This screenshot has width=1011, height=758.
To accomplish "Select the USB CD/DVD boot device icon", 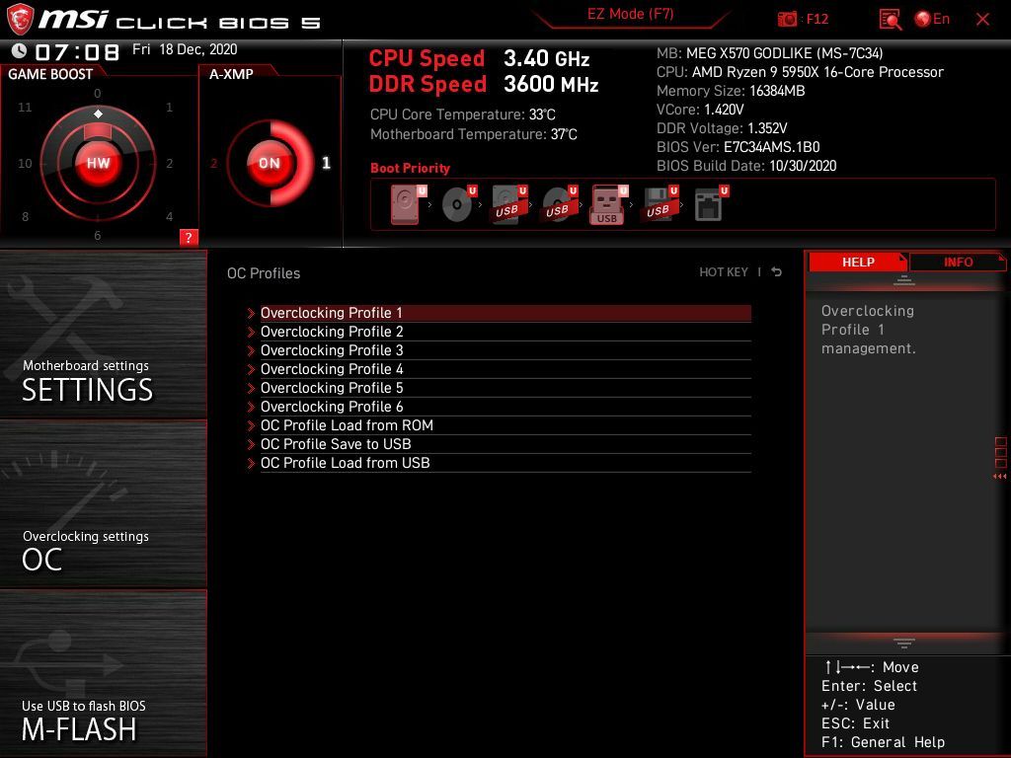I will pos(559,205).
